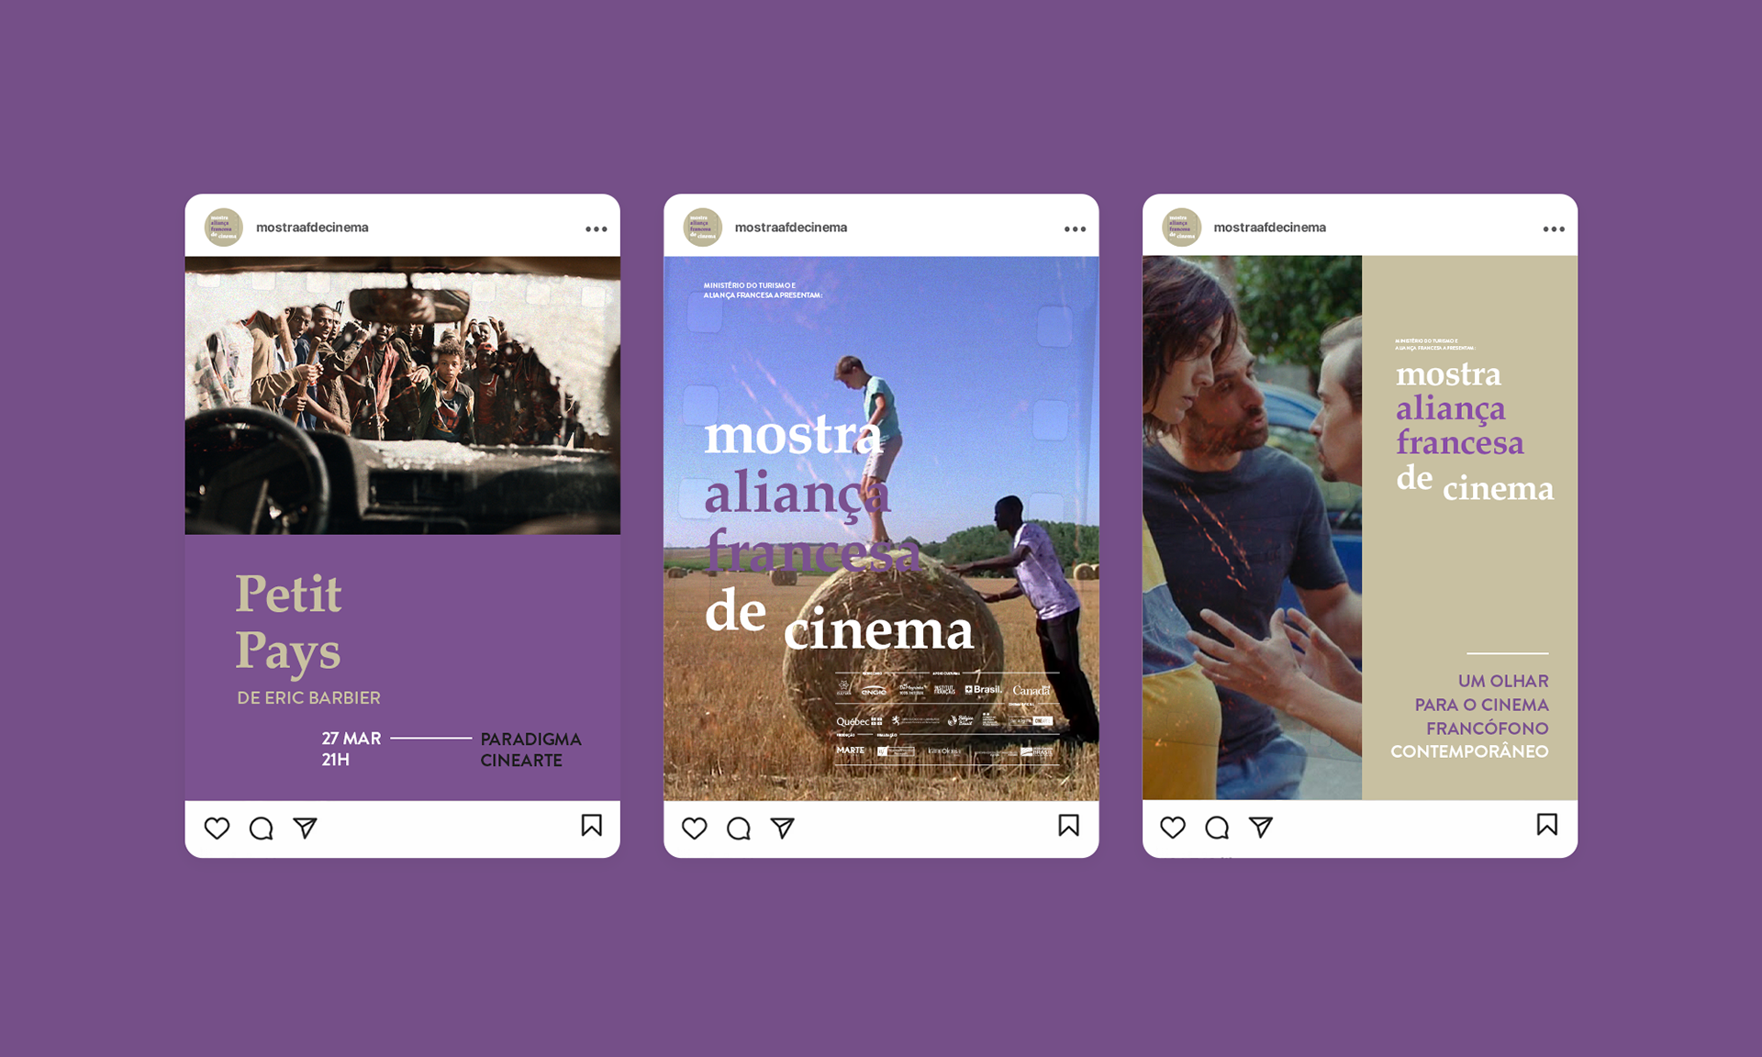Bookmark the Petit Pays post

(x=592, y=826)
